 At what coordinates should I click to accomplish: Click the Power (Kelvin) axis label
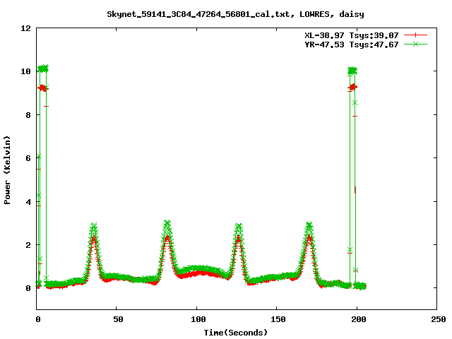7,169
